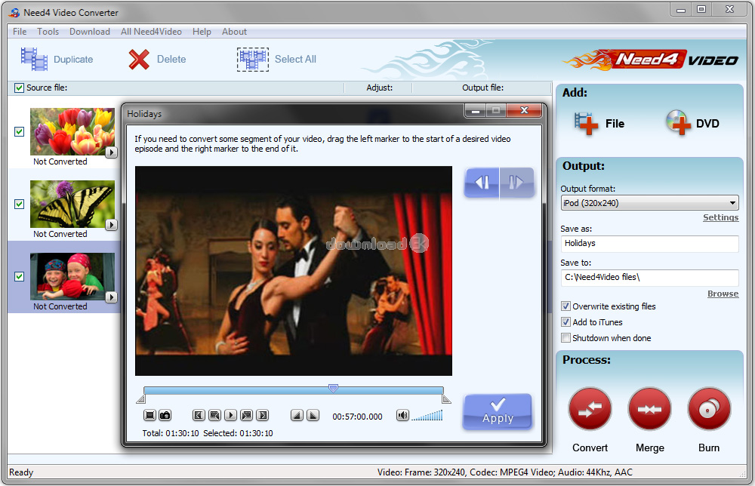The width and height of the screenshot is (755, 486).
Task: Select the children video thumbnail
Action: coord(72,276)
